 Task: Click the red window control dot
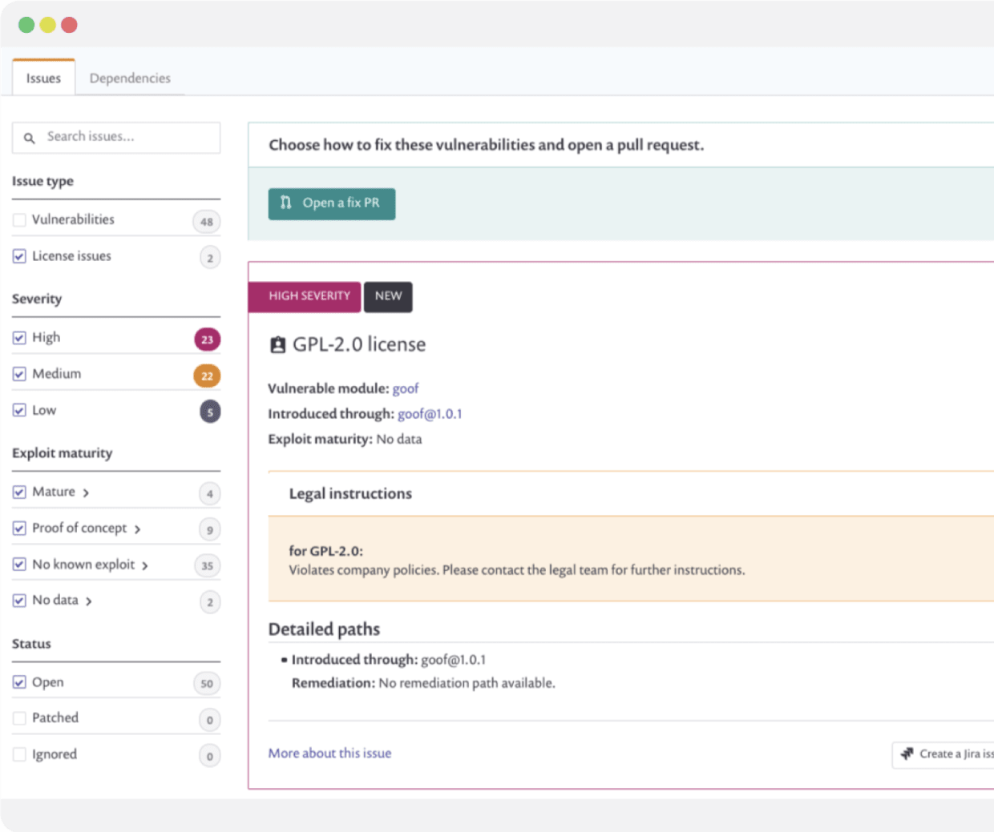click(x=70, y=25)
